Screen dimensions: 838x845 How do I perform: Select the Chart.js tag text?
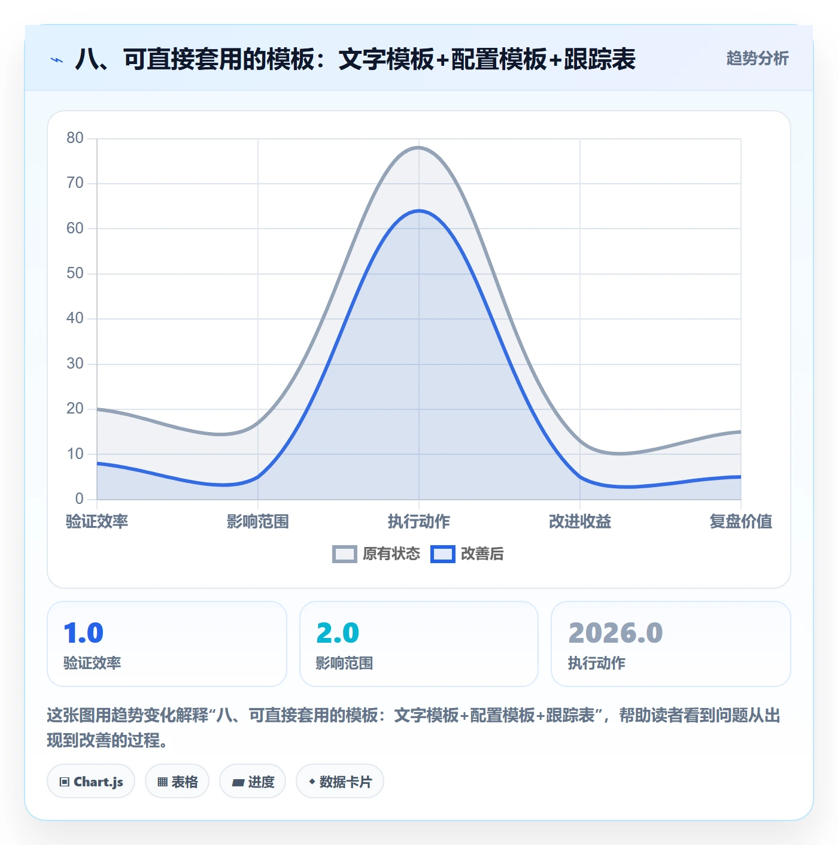point(98,782)
